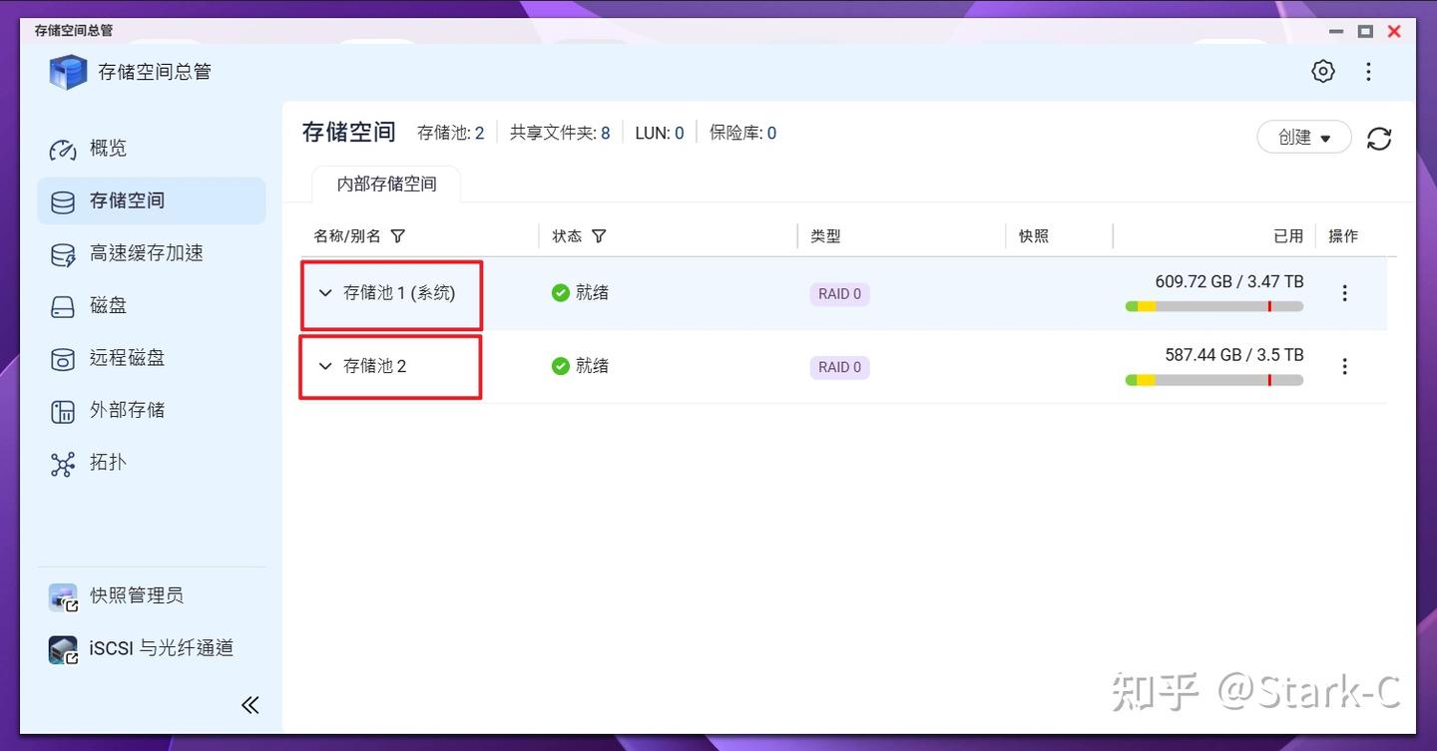Expand 存储池 2 chevron
The width and height of the screenshot is (1437, 751).
pos(324,367)
